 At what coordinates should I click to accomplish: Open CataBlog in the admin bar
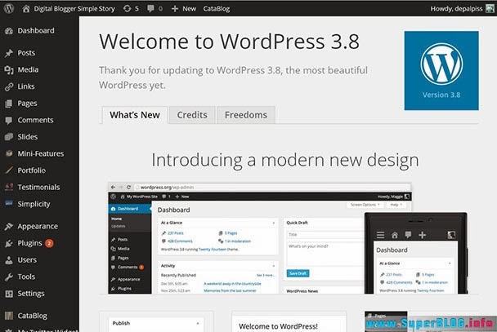point(217,8)
